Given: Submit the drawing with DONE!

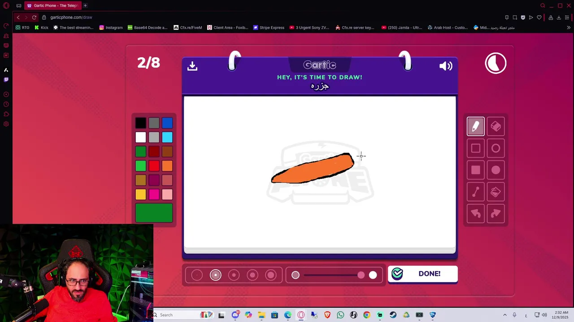Looking at the screenshot, I should pyautogui.click(x=423, y=274).
